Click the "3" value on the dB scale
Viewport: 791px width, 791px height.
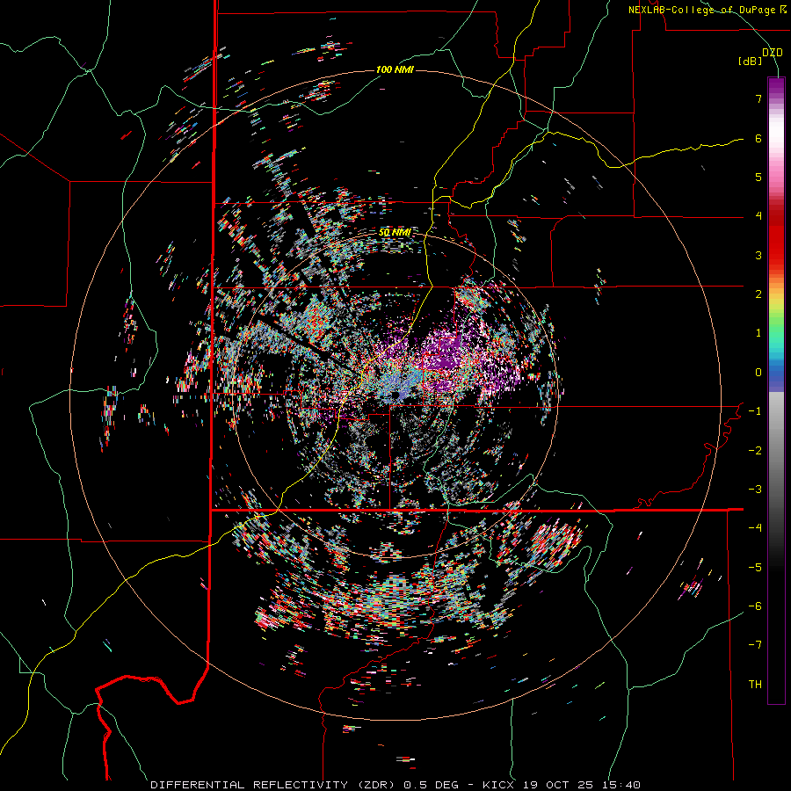(758, 255)
